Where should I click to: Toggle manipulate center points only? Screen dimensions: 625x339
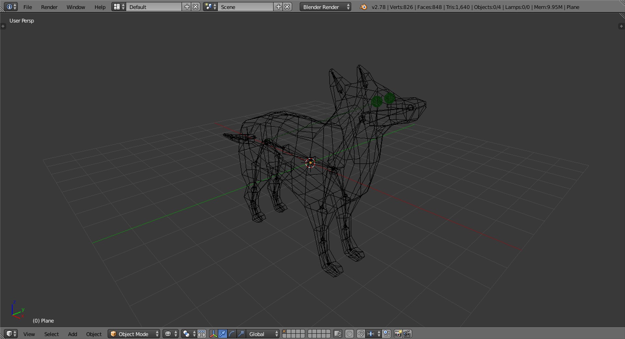(202, 334)
